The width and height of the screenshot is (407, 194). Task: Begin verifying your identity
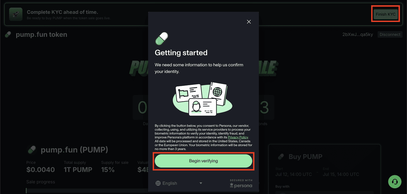click(x=203, y=161)
